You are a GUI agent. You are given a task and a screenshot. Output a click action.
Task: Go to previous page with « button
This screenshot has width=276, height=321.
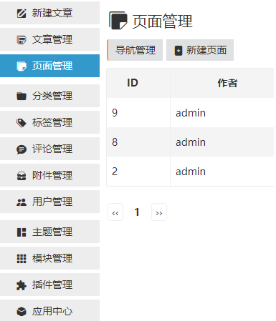(115, 212)
